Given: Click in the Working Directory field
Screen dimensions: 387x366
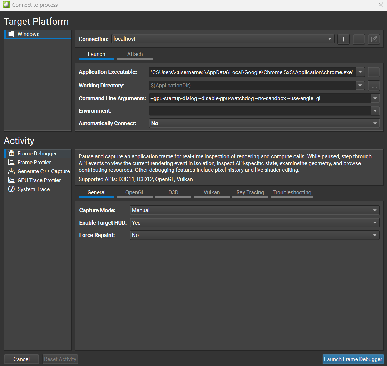Looking at the screenshot, I should click(x=252, y=86).
